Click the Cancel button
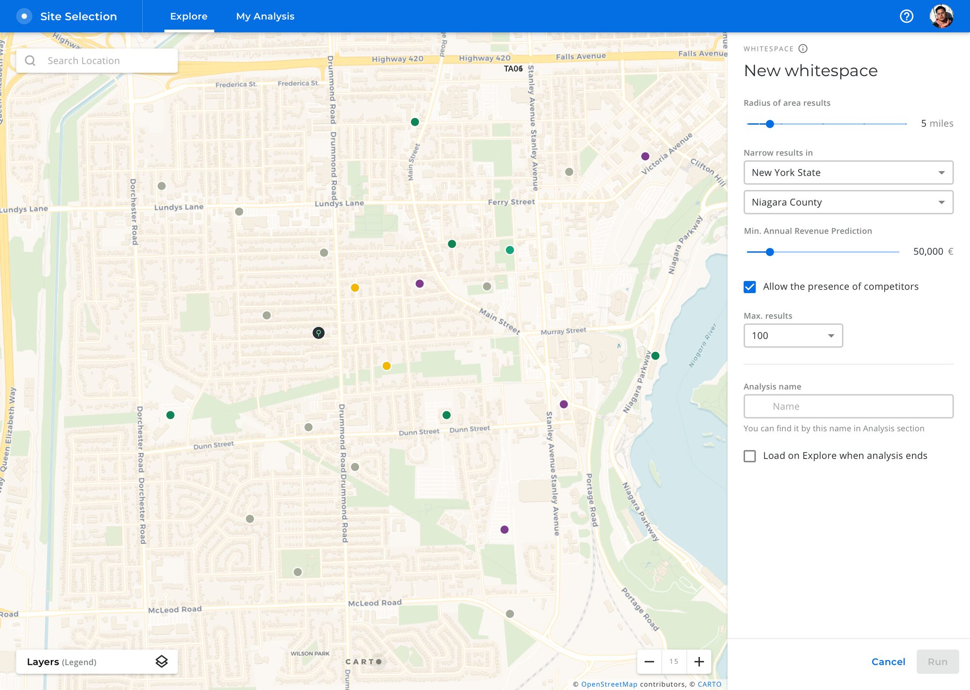Image resolution: width=970 pixels, height=690 pixels. tap(888, 662)
